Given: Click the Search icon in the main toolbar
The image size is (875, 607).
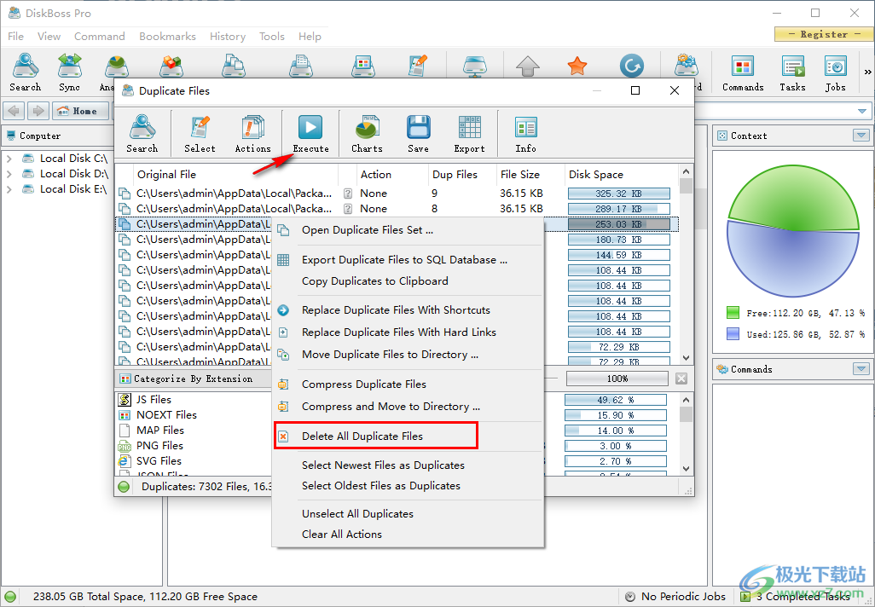Looking at the screenshot, I should [25, 72].
